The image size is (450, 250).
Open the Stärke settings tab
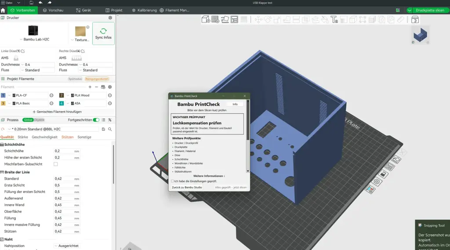coord(23,137)
